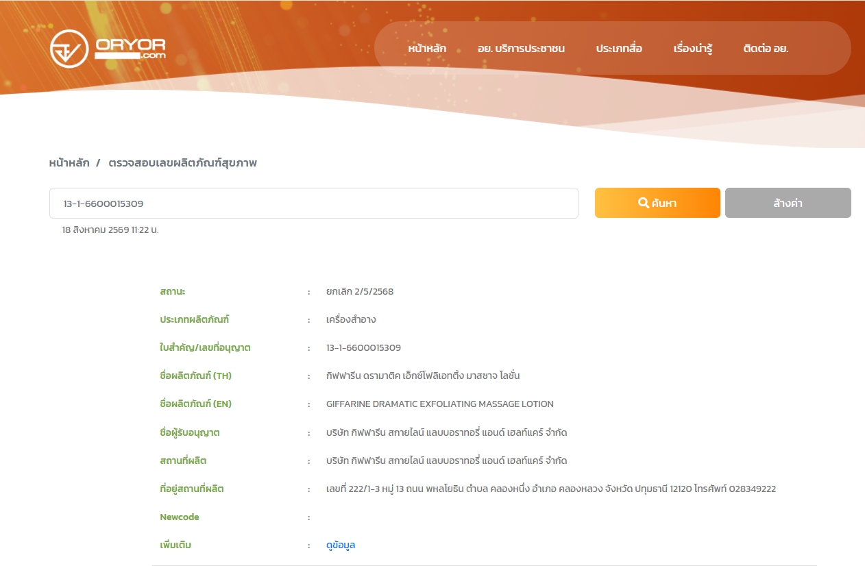Click the สถานะ field label
865x566 pixels.
tap(173, 291)
